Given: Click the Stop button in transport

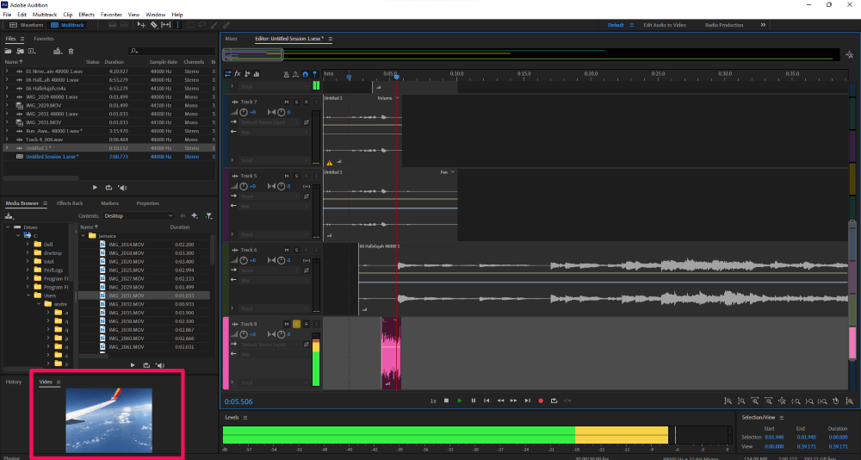Looking at the screenshot, I should click(x=446, y=401).
